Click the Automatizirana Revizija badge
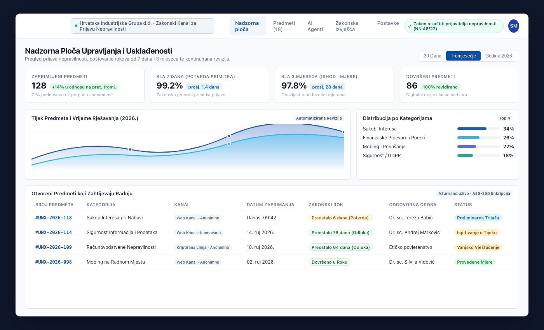This screenshot has width=544, height=330. pos(319,118)
